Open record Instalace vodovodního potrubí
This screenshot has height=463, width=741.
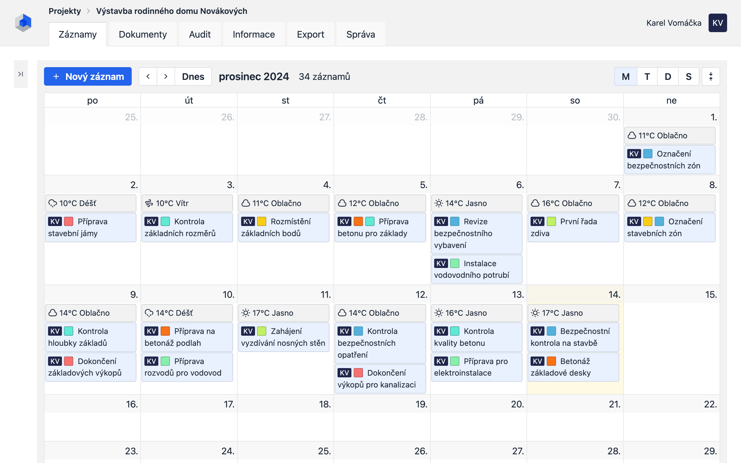coord(476,269)
